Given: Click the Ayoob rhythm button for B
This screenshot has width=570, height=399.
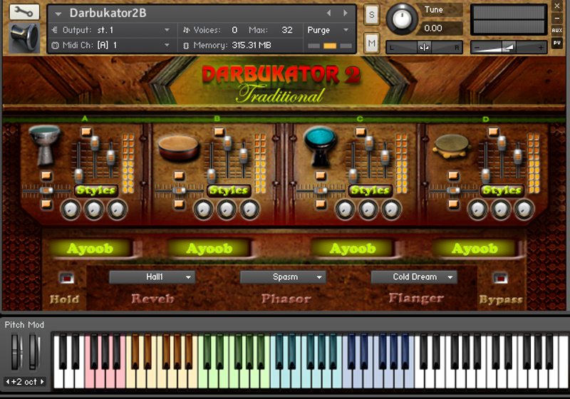Looking at the screenshot, I should [x=209, y=249].
